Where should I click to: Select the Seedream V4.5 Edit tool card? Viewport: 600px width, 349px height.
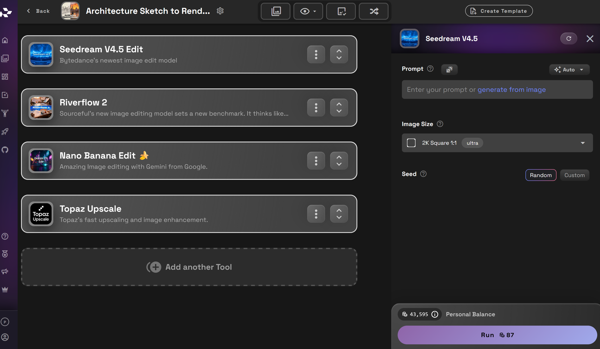coord(180,54)
